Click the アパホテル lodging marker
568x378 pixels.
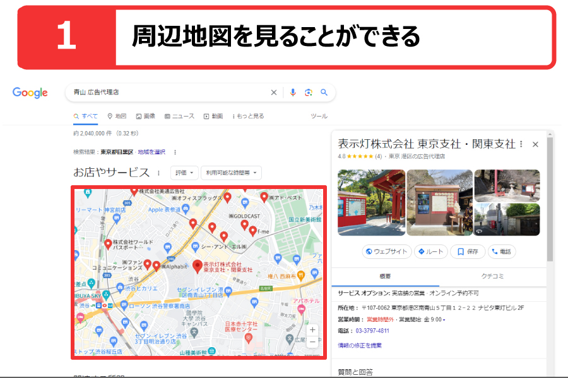[x=302, y=309]
